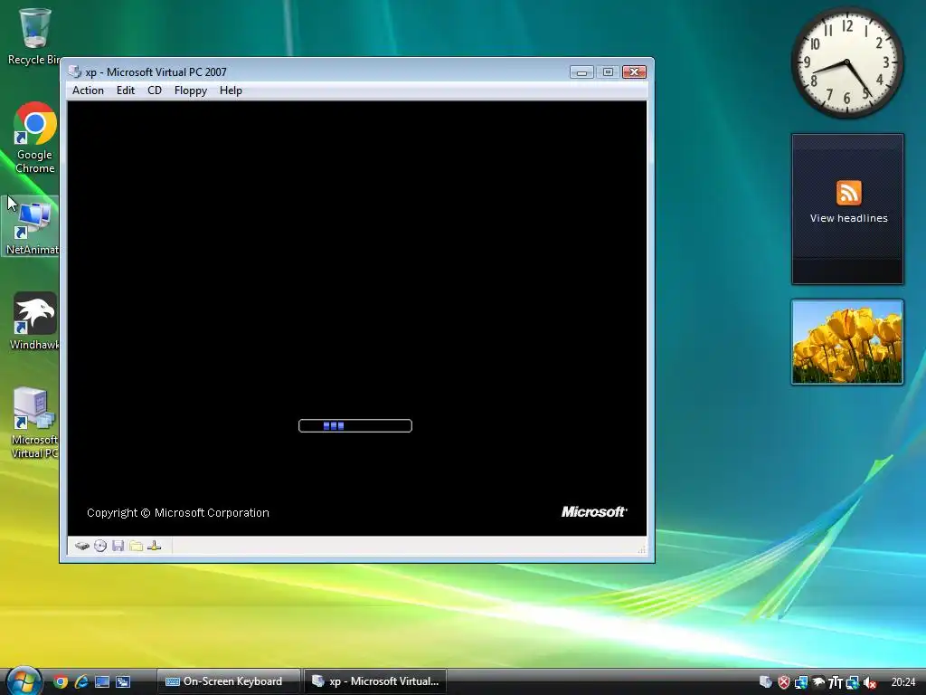Select the Windhawk desktop shortcut
The image size is (926, 695).
[35, 321]
